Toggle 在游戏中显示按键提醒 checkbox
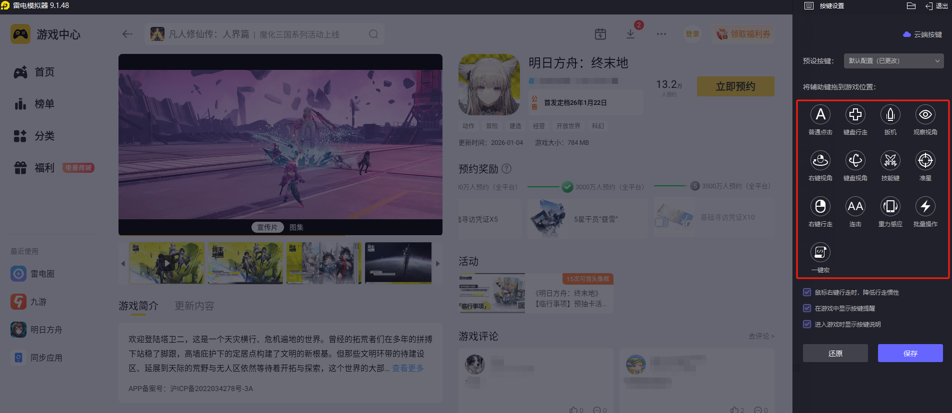This screenshot has height=413, width=952. pos(807,308)
